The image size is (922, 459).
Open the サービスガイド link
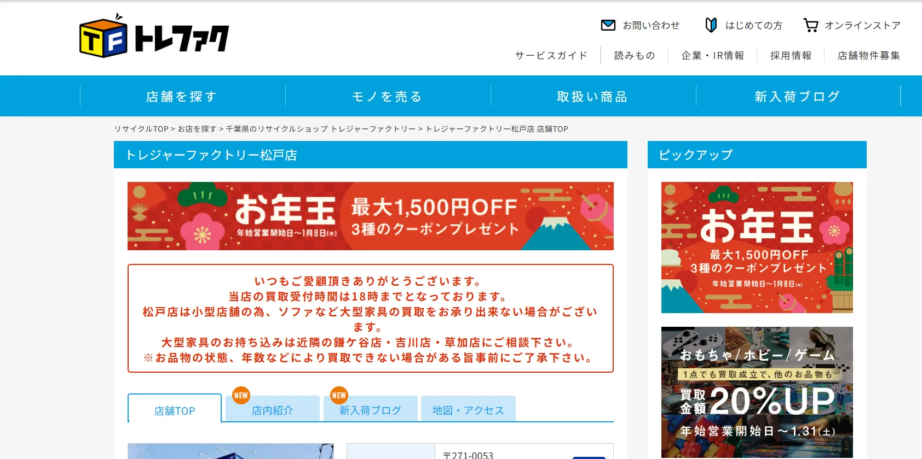pos(551,56)
